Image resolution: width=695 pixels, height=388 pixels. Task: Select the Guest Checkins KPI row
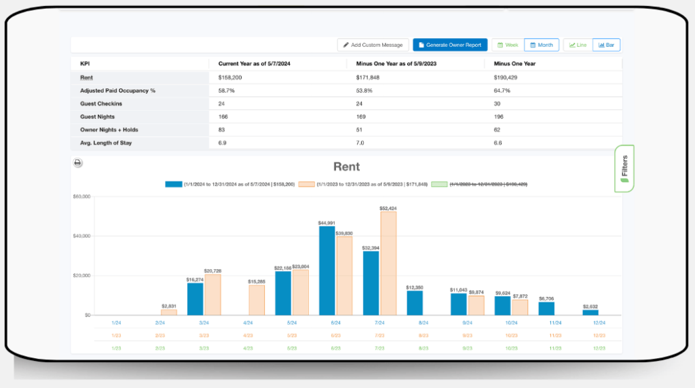pos(102,104)
